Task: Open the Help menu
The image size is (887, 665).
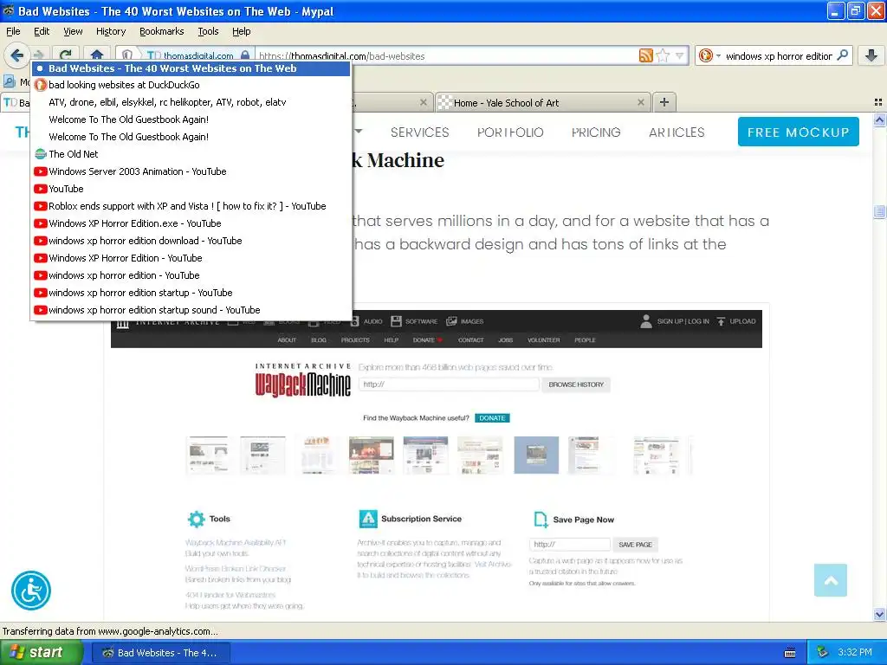Action: point(241,31)
